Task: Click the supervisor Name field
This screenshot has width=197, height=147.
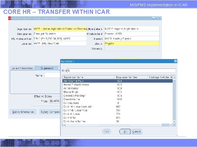Action: click(52, 75)
